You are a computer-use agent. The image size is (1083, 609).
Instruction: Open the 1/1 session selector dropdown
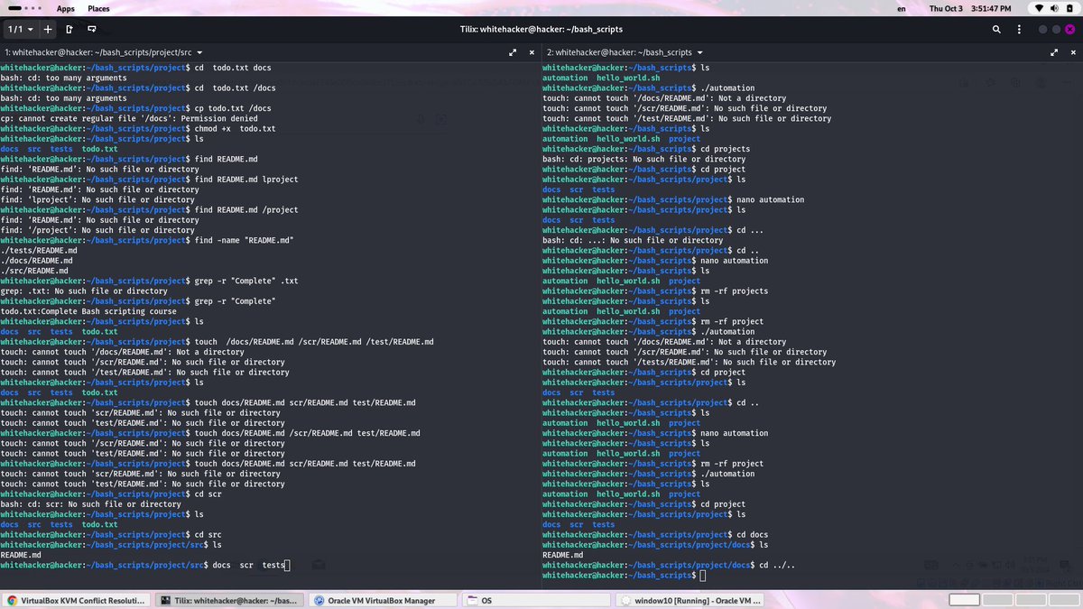tap(16, 29)
